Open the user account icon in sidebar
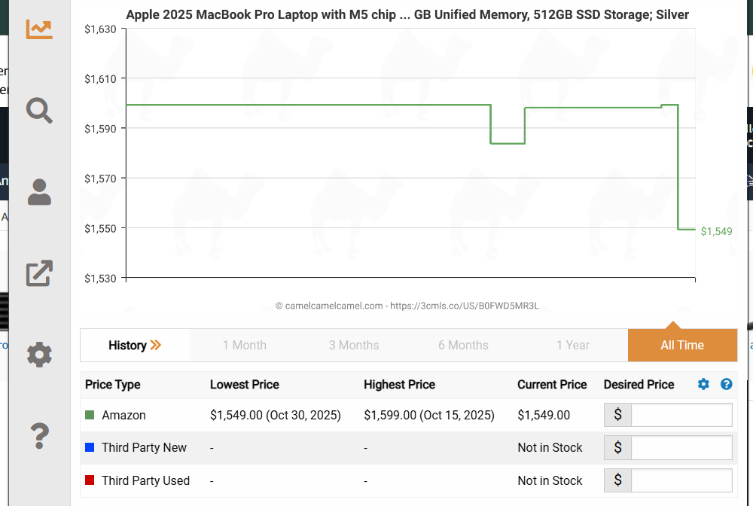Image resolution: width=753 pixels, height=506 pixels. (39, 193)
